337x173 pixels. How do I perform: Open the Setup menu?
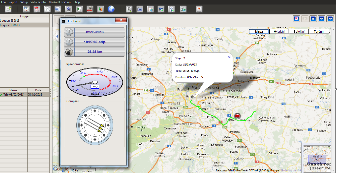(x=24, y=2)
